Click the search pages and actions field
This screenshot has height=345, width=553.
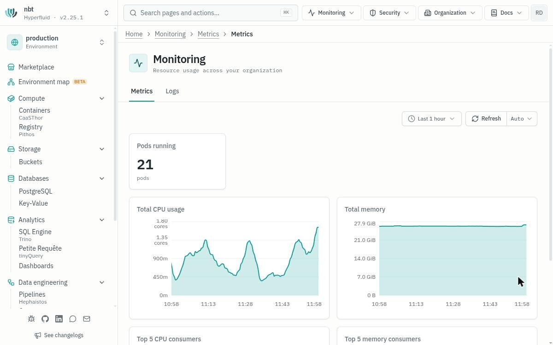(x=211, y=13)
